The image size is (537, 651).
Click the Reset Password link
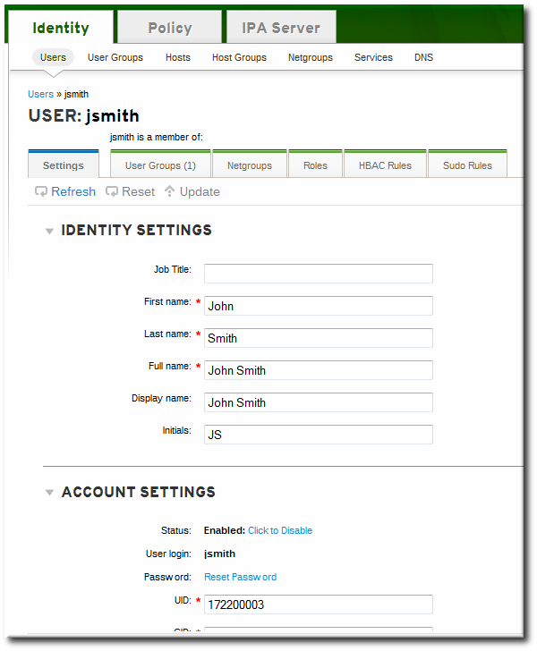(240, 577)
